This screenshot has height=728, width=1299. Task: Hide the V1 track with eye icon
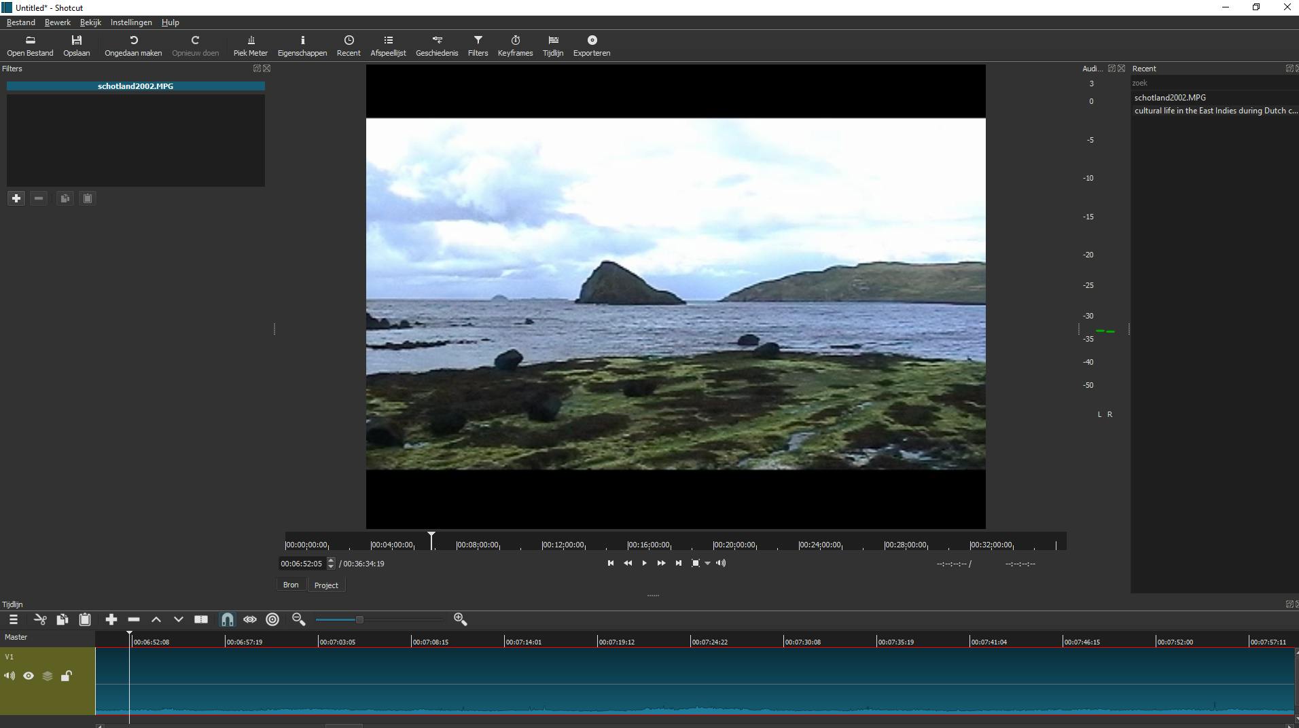pyautogui.click(x=29, y=676)
